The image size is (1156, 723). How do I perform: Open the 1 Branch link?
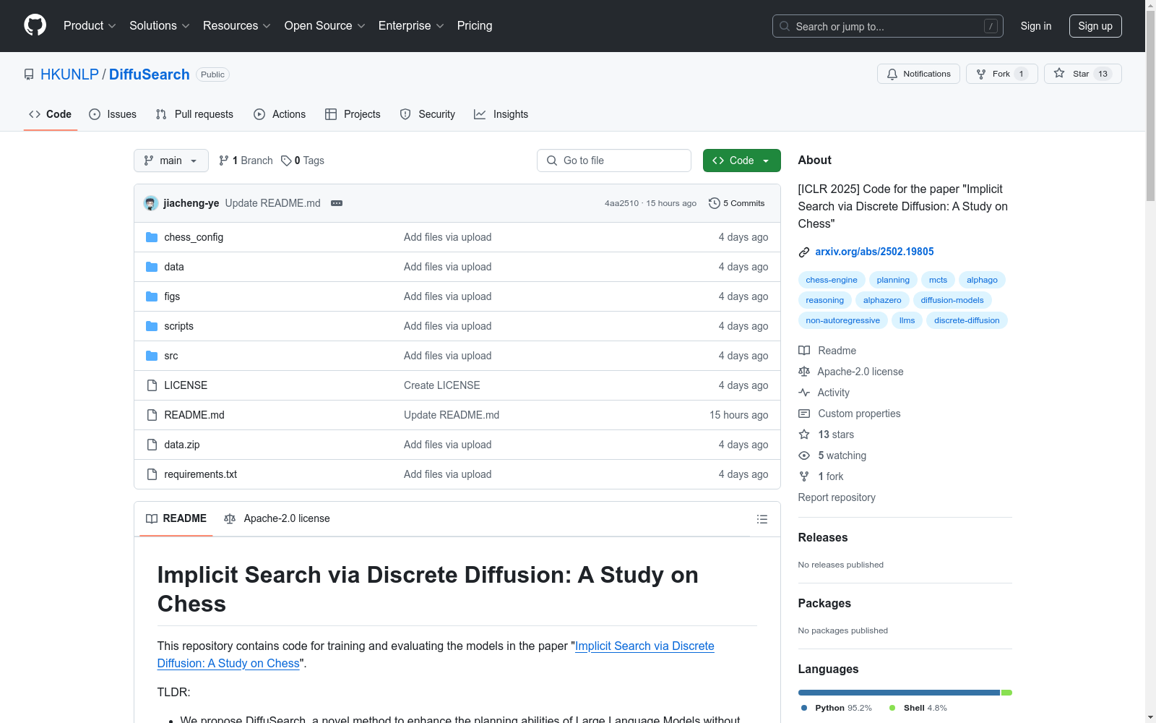246,161
